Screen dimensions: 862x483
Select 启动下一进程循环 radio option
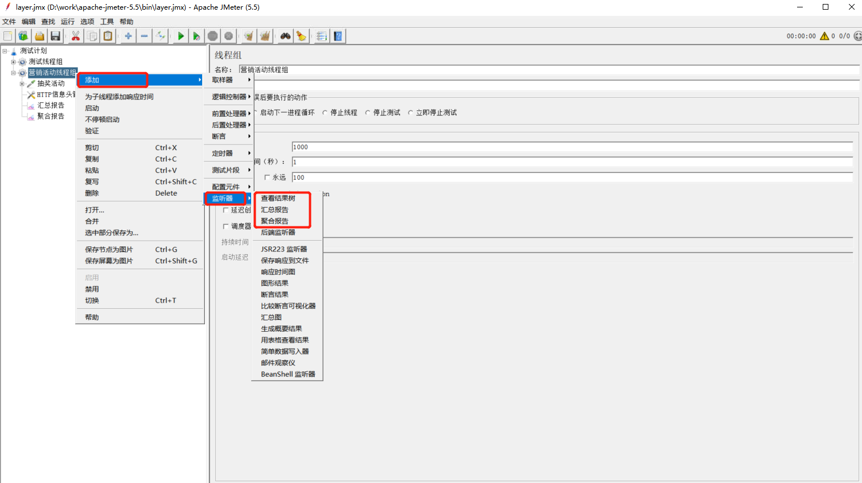click(284, 113)
